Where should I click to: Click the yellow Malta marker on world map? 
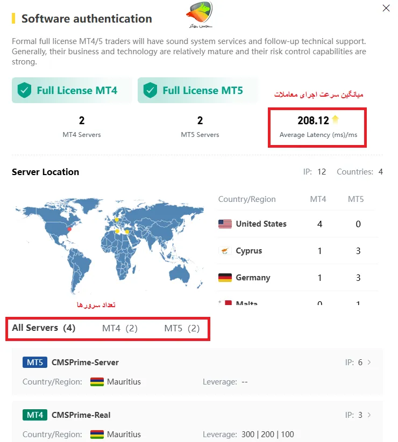click(117, 231)
